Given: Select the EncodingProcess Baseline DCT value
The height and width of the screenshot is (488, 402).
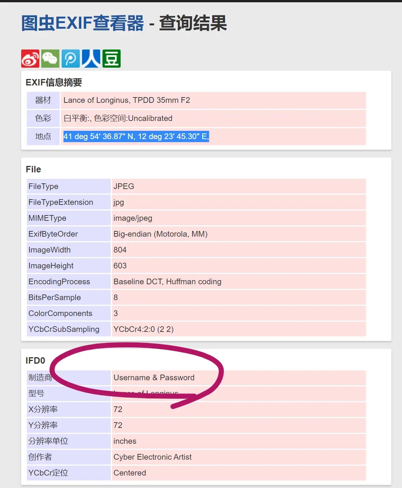Looking at the screenshot, I should point(167,282).
